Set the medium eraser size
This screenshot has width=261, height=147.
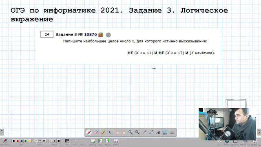(55, 141)
